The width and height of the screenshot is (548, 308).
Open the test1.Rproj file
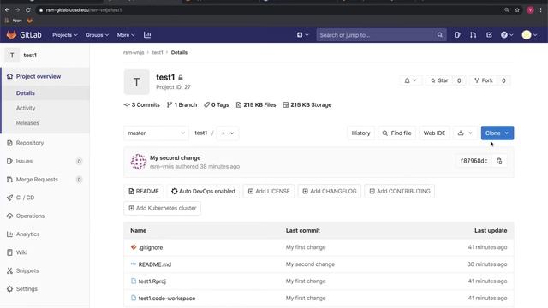[x=152, y=281]
